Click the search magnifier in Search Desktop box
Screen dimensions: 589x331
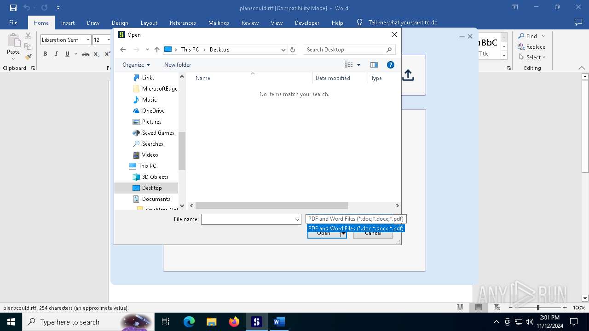(389, 50)
